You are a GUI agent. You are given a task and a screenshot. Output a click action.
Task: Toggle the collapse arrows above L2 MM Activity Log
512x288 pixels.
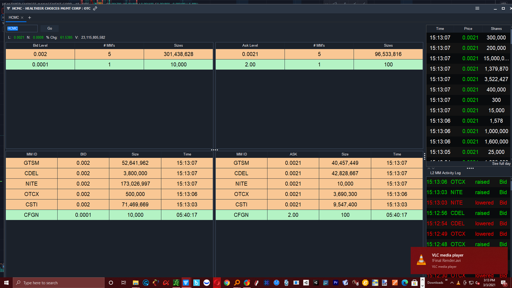click(x=432, y=169)
